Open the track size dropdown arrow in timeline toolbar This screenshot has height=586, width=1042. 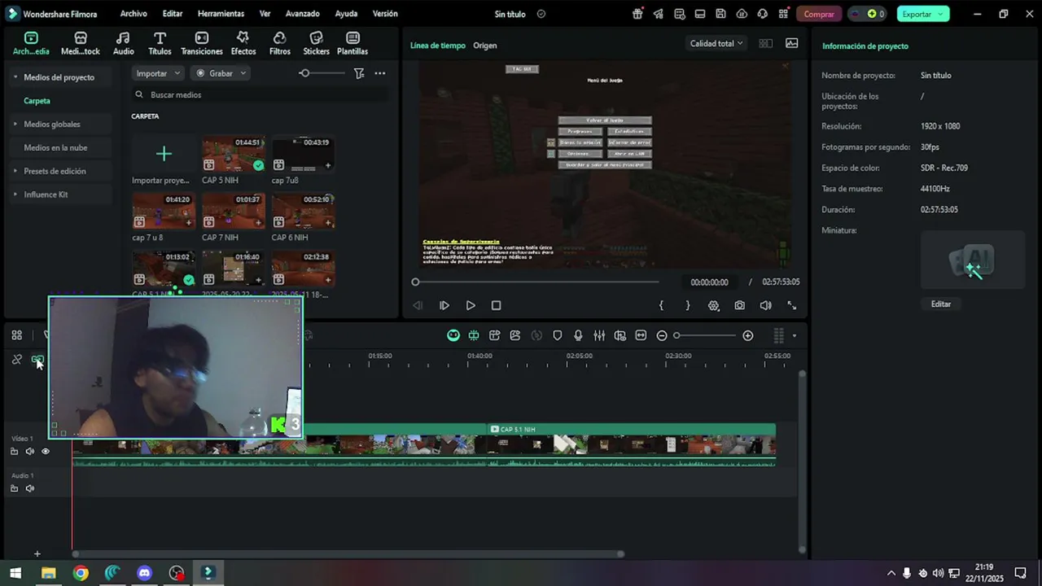tap(795, 335)
